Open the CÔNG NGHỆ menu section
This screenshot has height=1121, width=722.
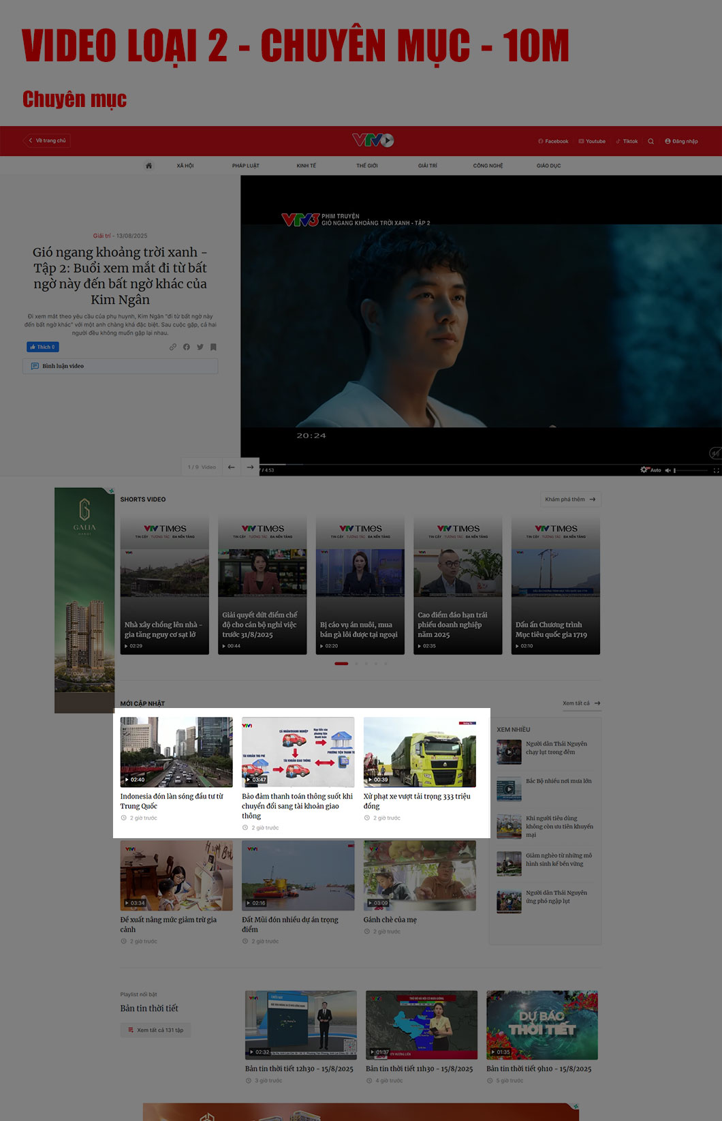click(x=488, y=166)
